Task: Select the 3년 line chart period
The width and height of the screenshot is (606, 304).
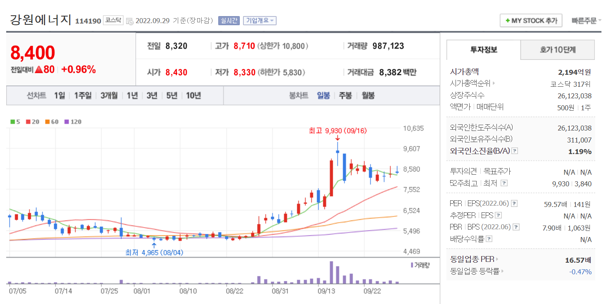Action: click(x=152, y=95)
